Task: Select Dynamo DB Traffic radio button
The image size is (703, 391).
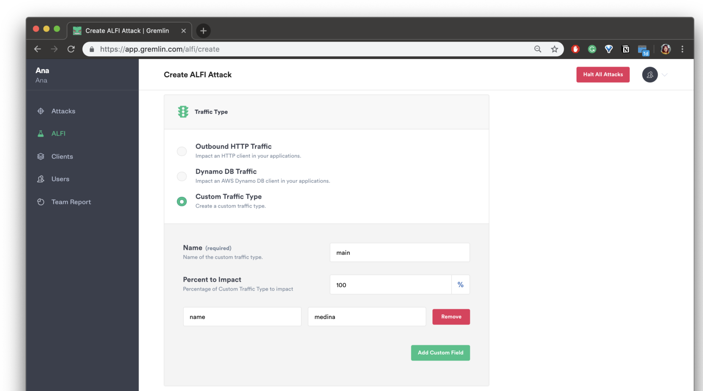Action: (x=182, y=176)
